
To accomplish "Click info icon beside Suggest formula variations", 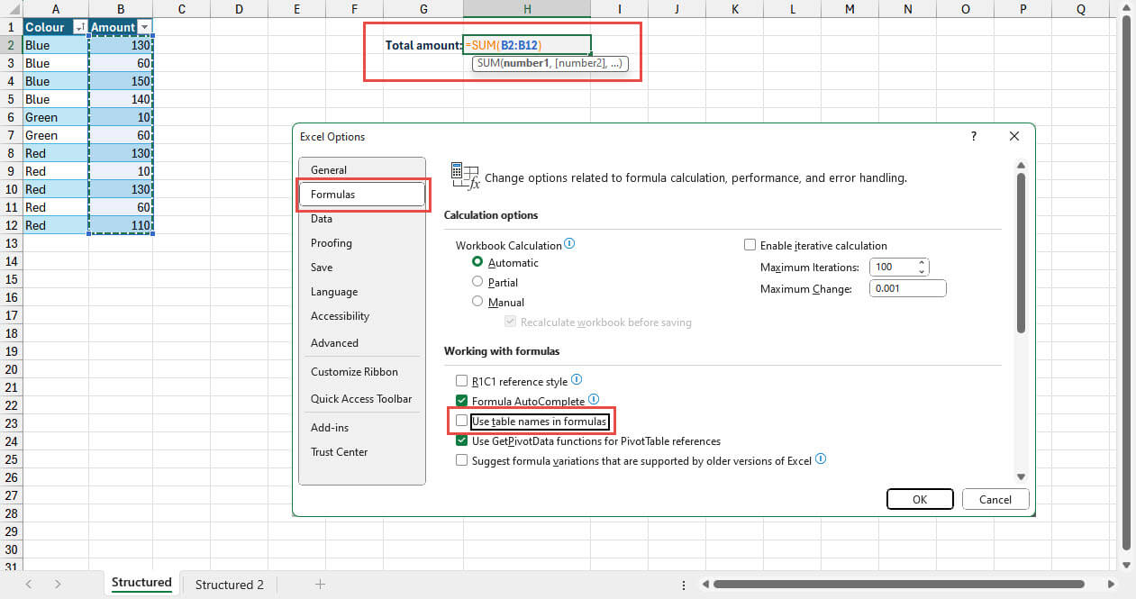I will (820, 459).
